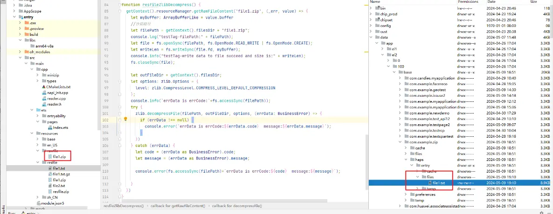
Task: Click the napi_init.cpp file icon
Action: pyautogui.click(x=44, y=93)
